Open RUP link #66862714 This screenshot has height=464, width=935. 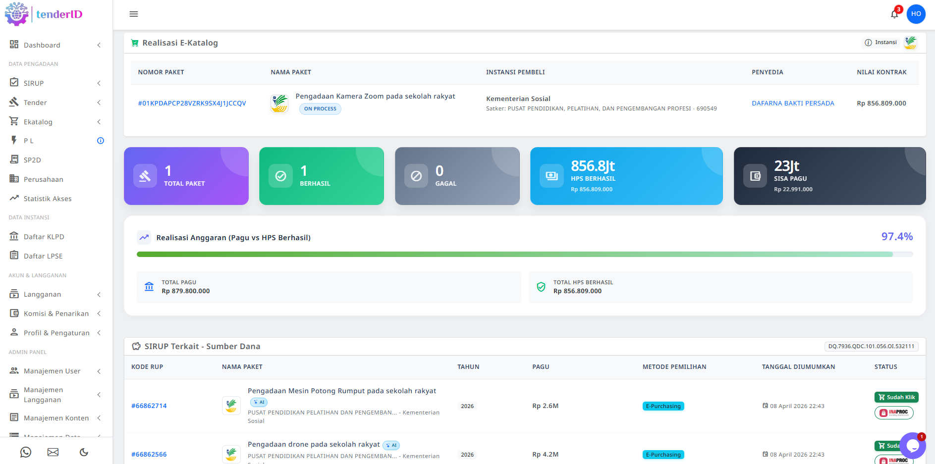(x=149, y=406)
